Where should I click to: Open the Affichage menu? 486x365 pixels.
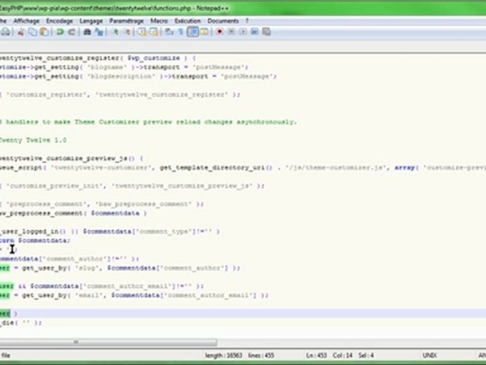click(26, 21)
